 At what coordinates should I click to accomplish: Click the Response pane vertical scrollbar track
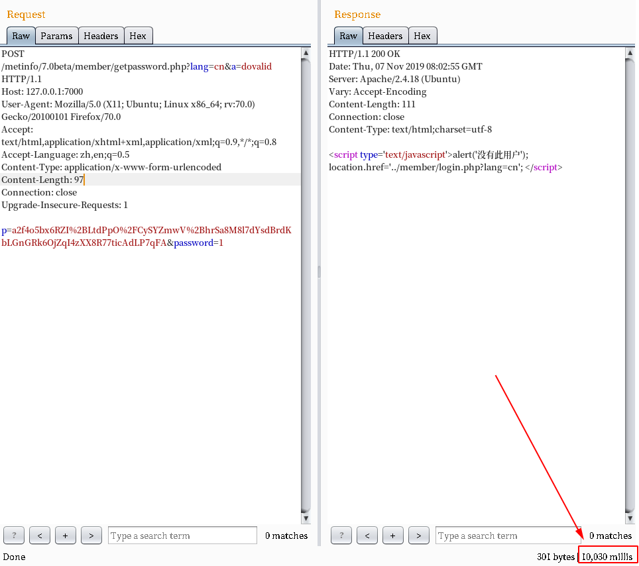click(x=630, y=285)
